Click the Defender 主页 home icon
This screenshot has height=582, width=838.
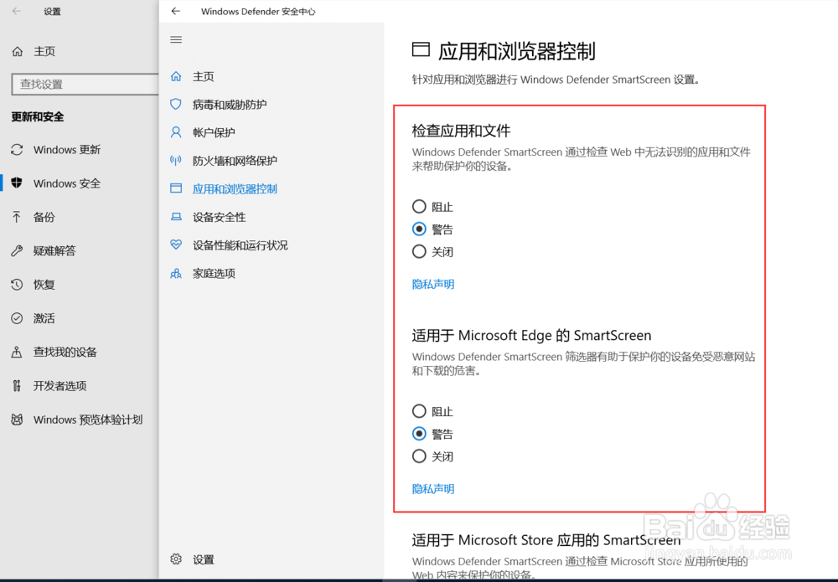tap(176, 76)
